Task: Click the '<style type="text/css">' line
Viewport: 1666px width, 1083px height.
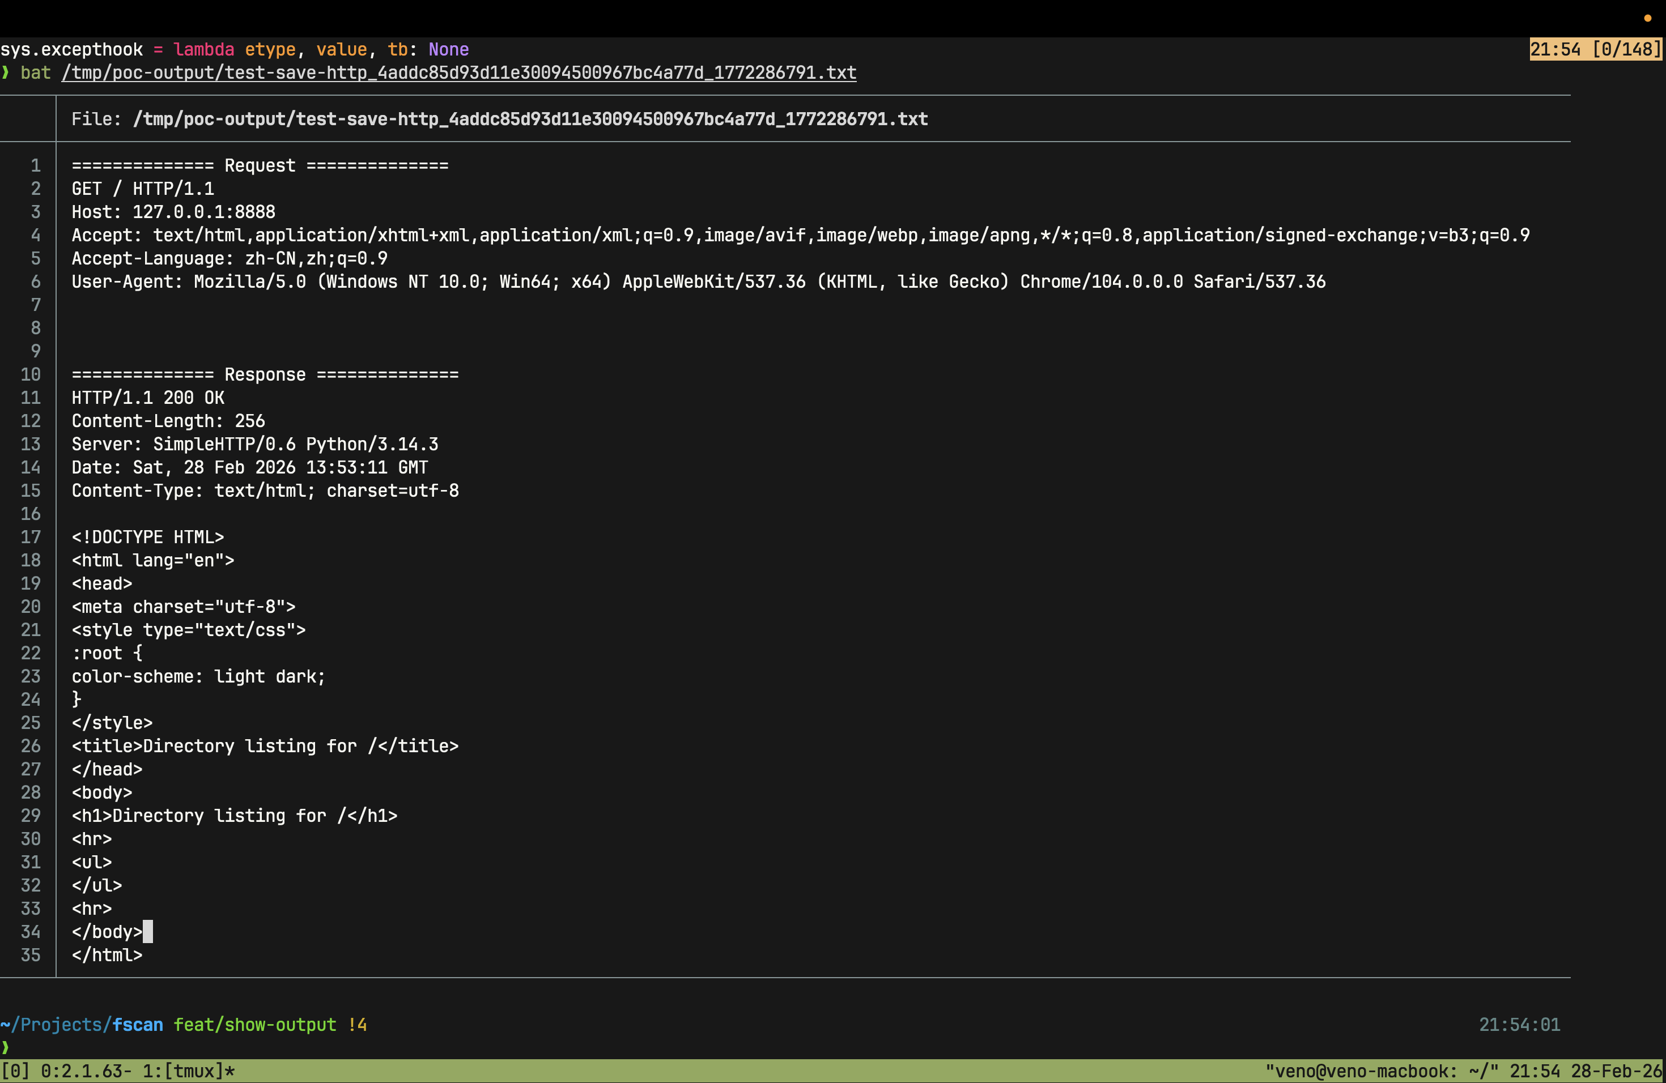Action: coord(188,630)
